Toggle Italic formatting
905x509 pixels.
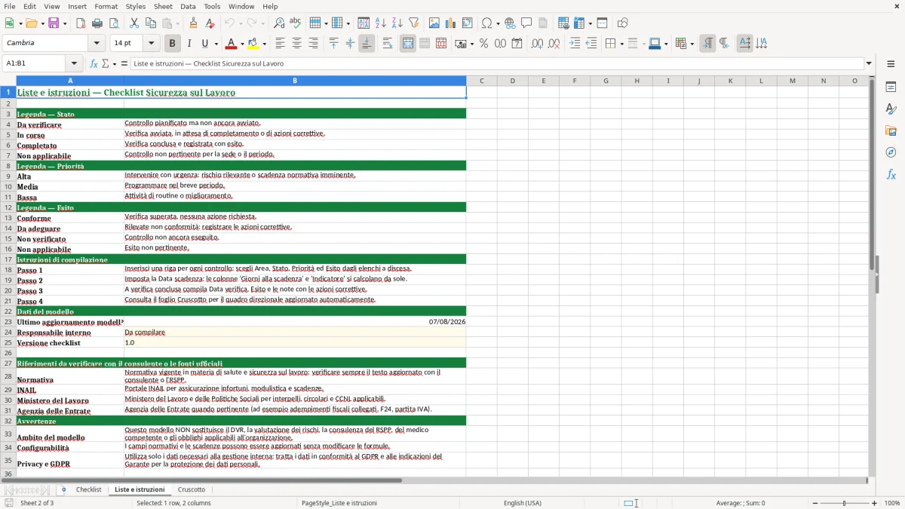(x=189, y=44)
